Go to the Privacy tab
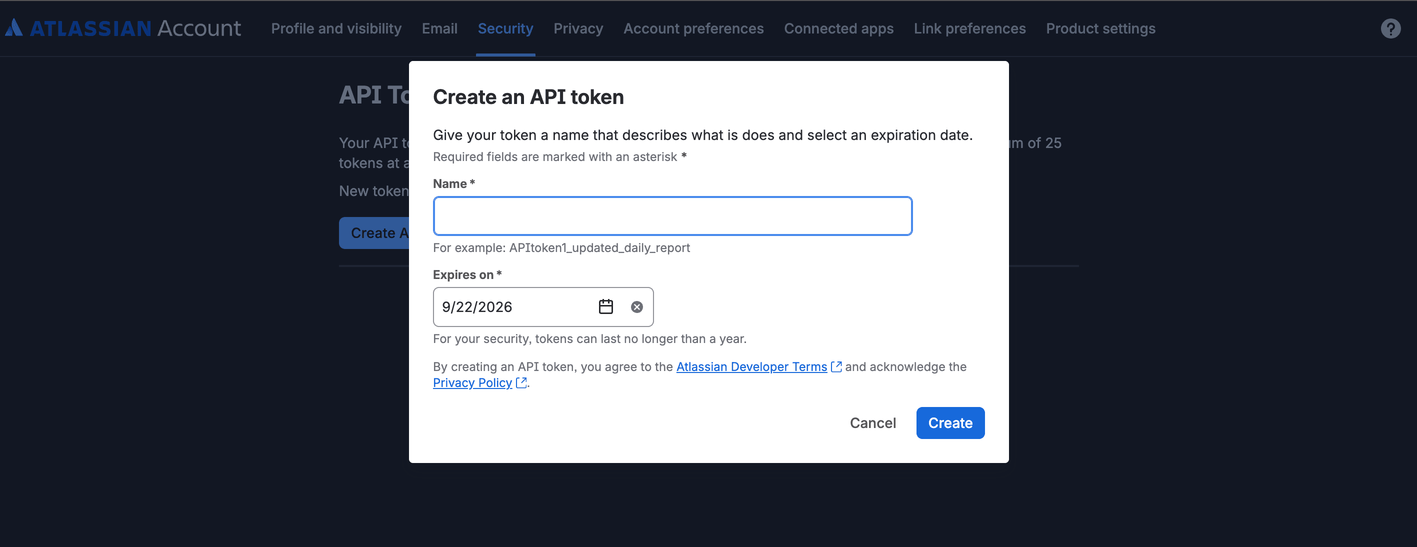The width and height of the screenshot is (1417, 547). pyautogui.click(x=578, y=28)
